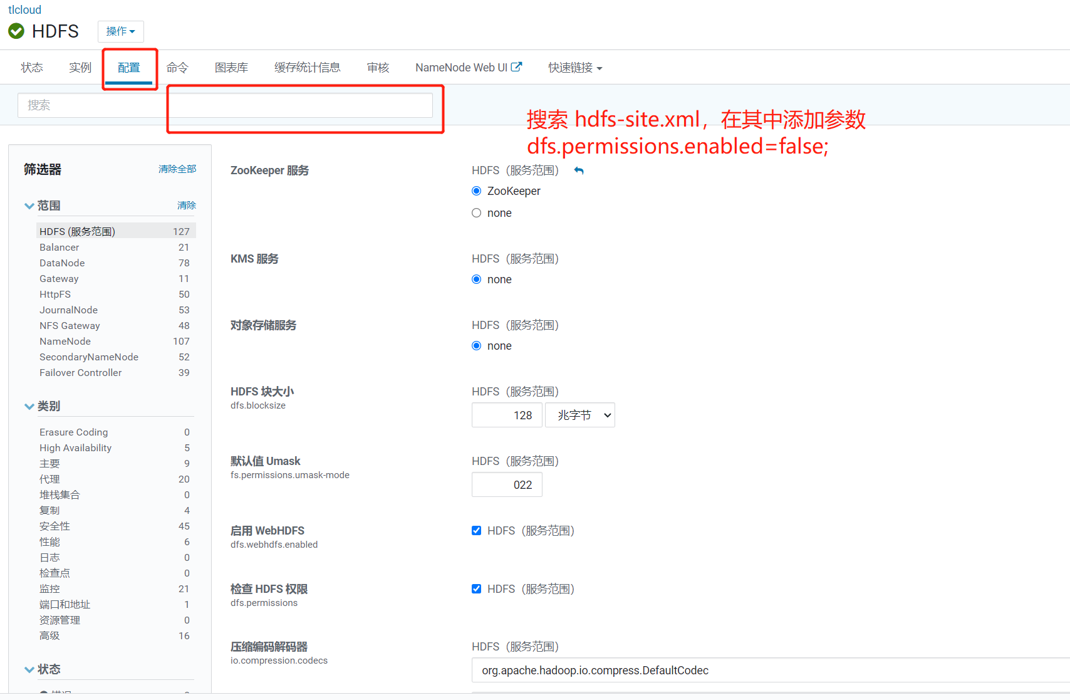Viewport: 1070px width, 700px height.
Task: Disable the 启用 WebHDFS checkbox
Action: (x=476, y=530)
